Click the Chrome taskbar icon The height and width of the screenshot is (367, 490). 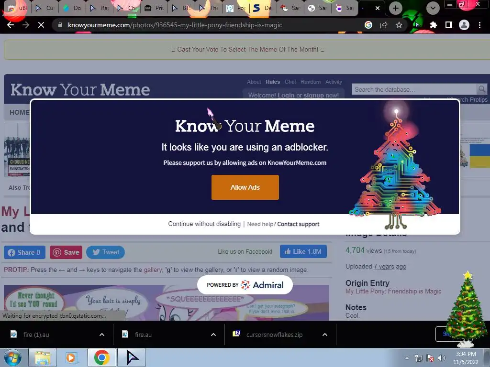(x=102, y=357)
